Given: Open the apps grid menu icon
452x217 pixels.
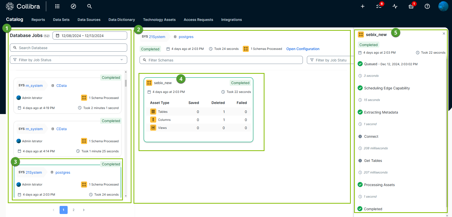Looking at the screenshot, I should point(57,6).
